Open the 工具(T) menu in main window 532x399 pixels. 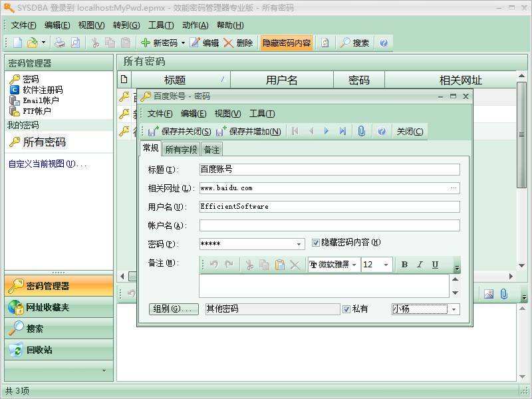pos(161,25)
